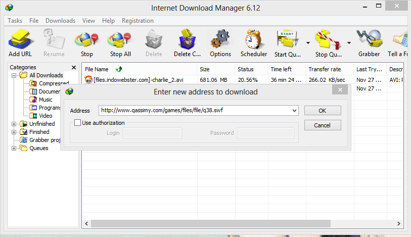411x237 pixels.
Task: Open the Scheduler clock icon
Action: pyautogui.click(x=253, y=39)
